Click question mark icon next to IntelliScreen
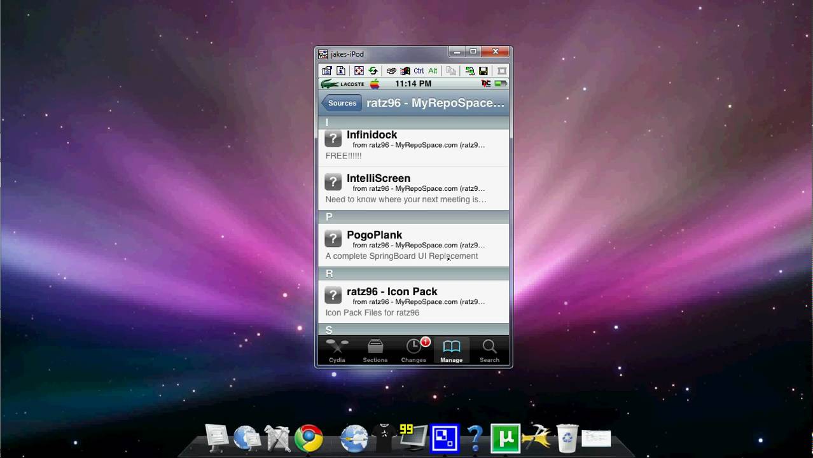 coord(333,182)
